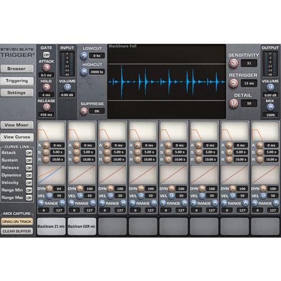
Task: Click the gate Hold value 4 ms
Action: click(x=46, y=95)
